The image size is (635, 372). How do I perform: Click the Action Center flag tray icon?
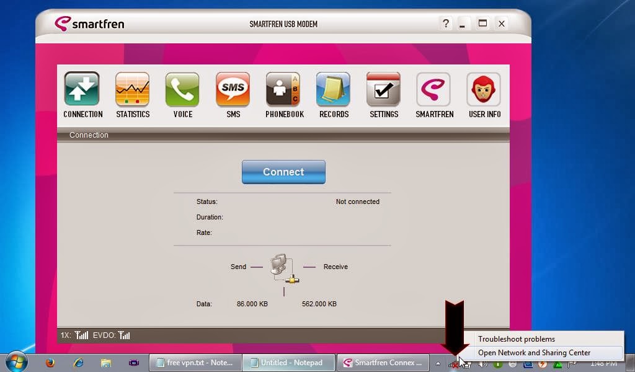[x=572, y=364]
